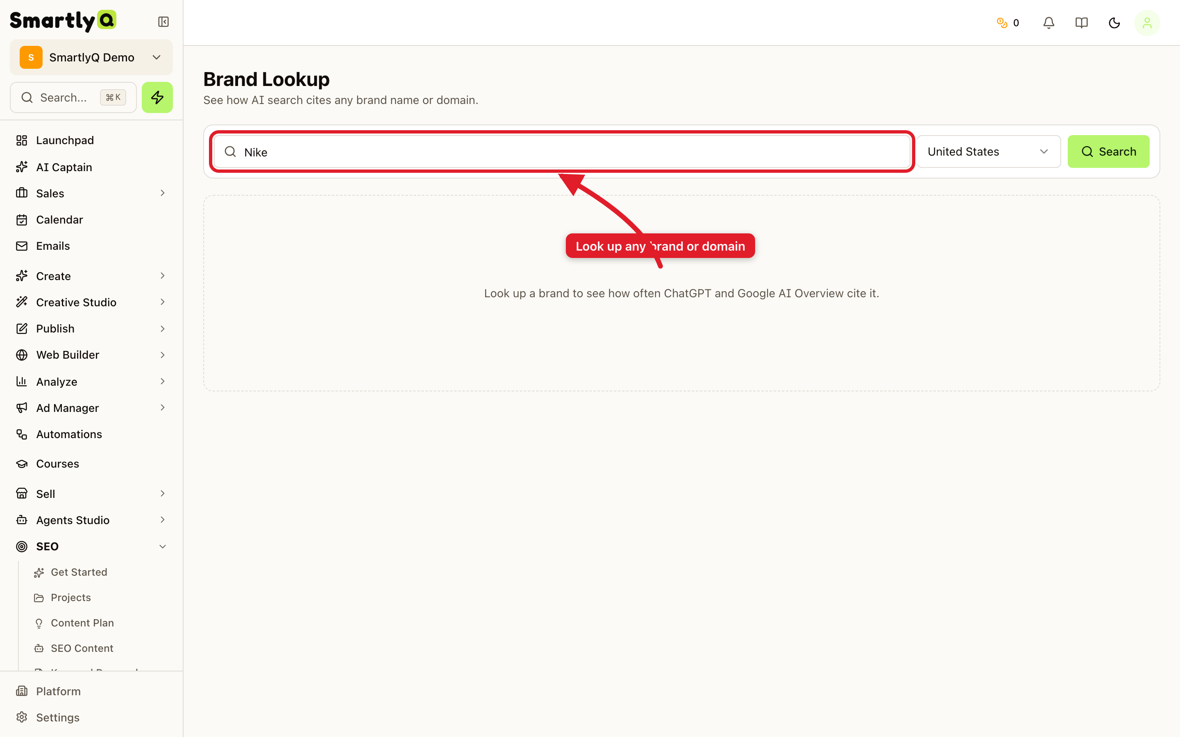This screenshot has width=1180, height=737.
Task: Open the notifications bell
Action: (1049, 23)
